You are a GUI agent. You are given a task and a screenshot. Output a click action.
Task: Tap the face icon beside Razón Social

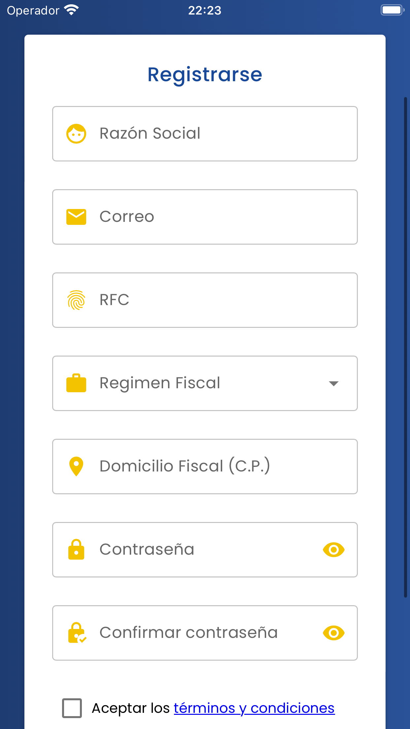pyautogui.click(x=76, y=134)
